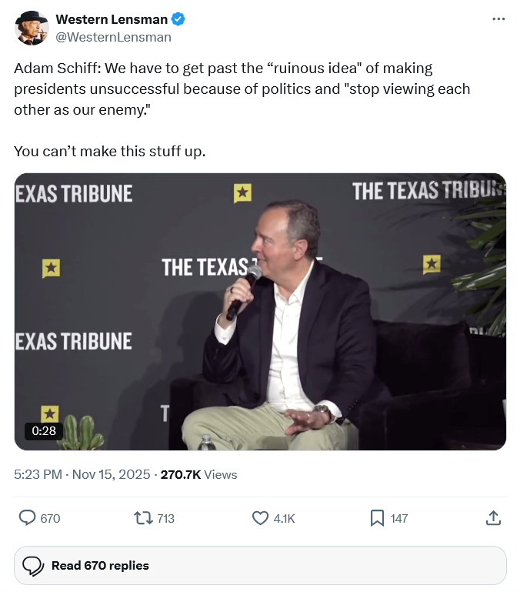
Task: Click the 713 repost count
Action: (165, 519)
